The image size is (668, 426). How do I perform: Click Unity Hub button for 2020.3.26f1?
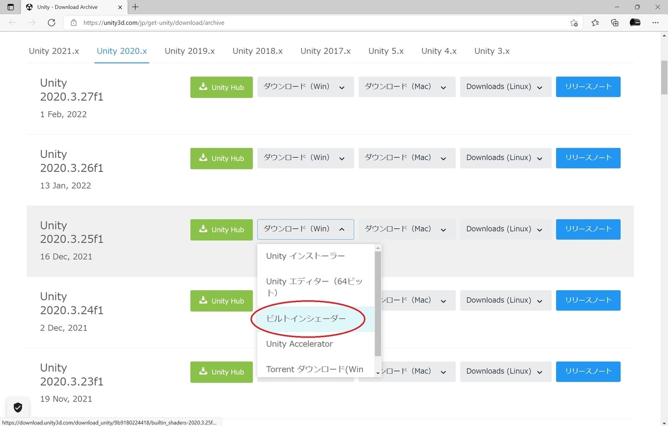222,158
